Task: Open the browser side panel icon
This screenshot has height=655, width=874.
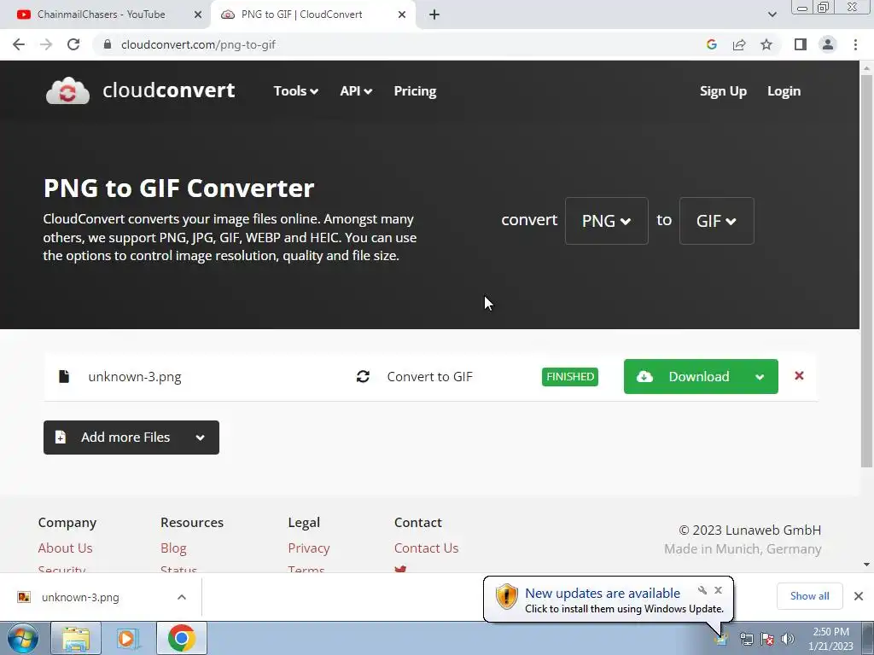Action: click(801, 44)
